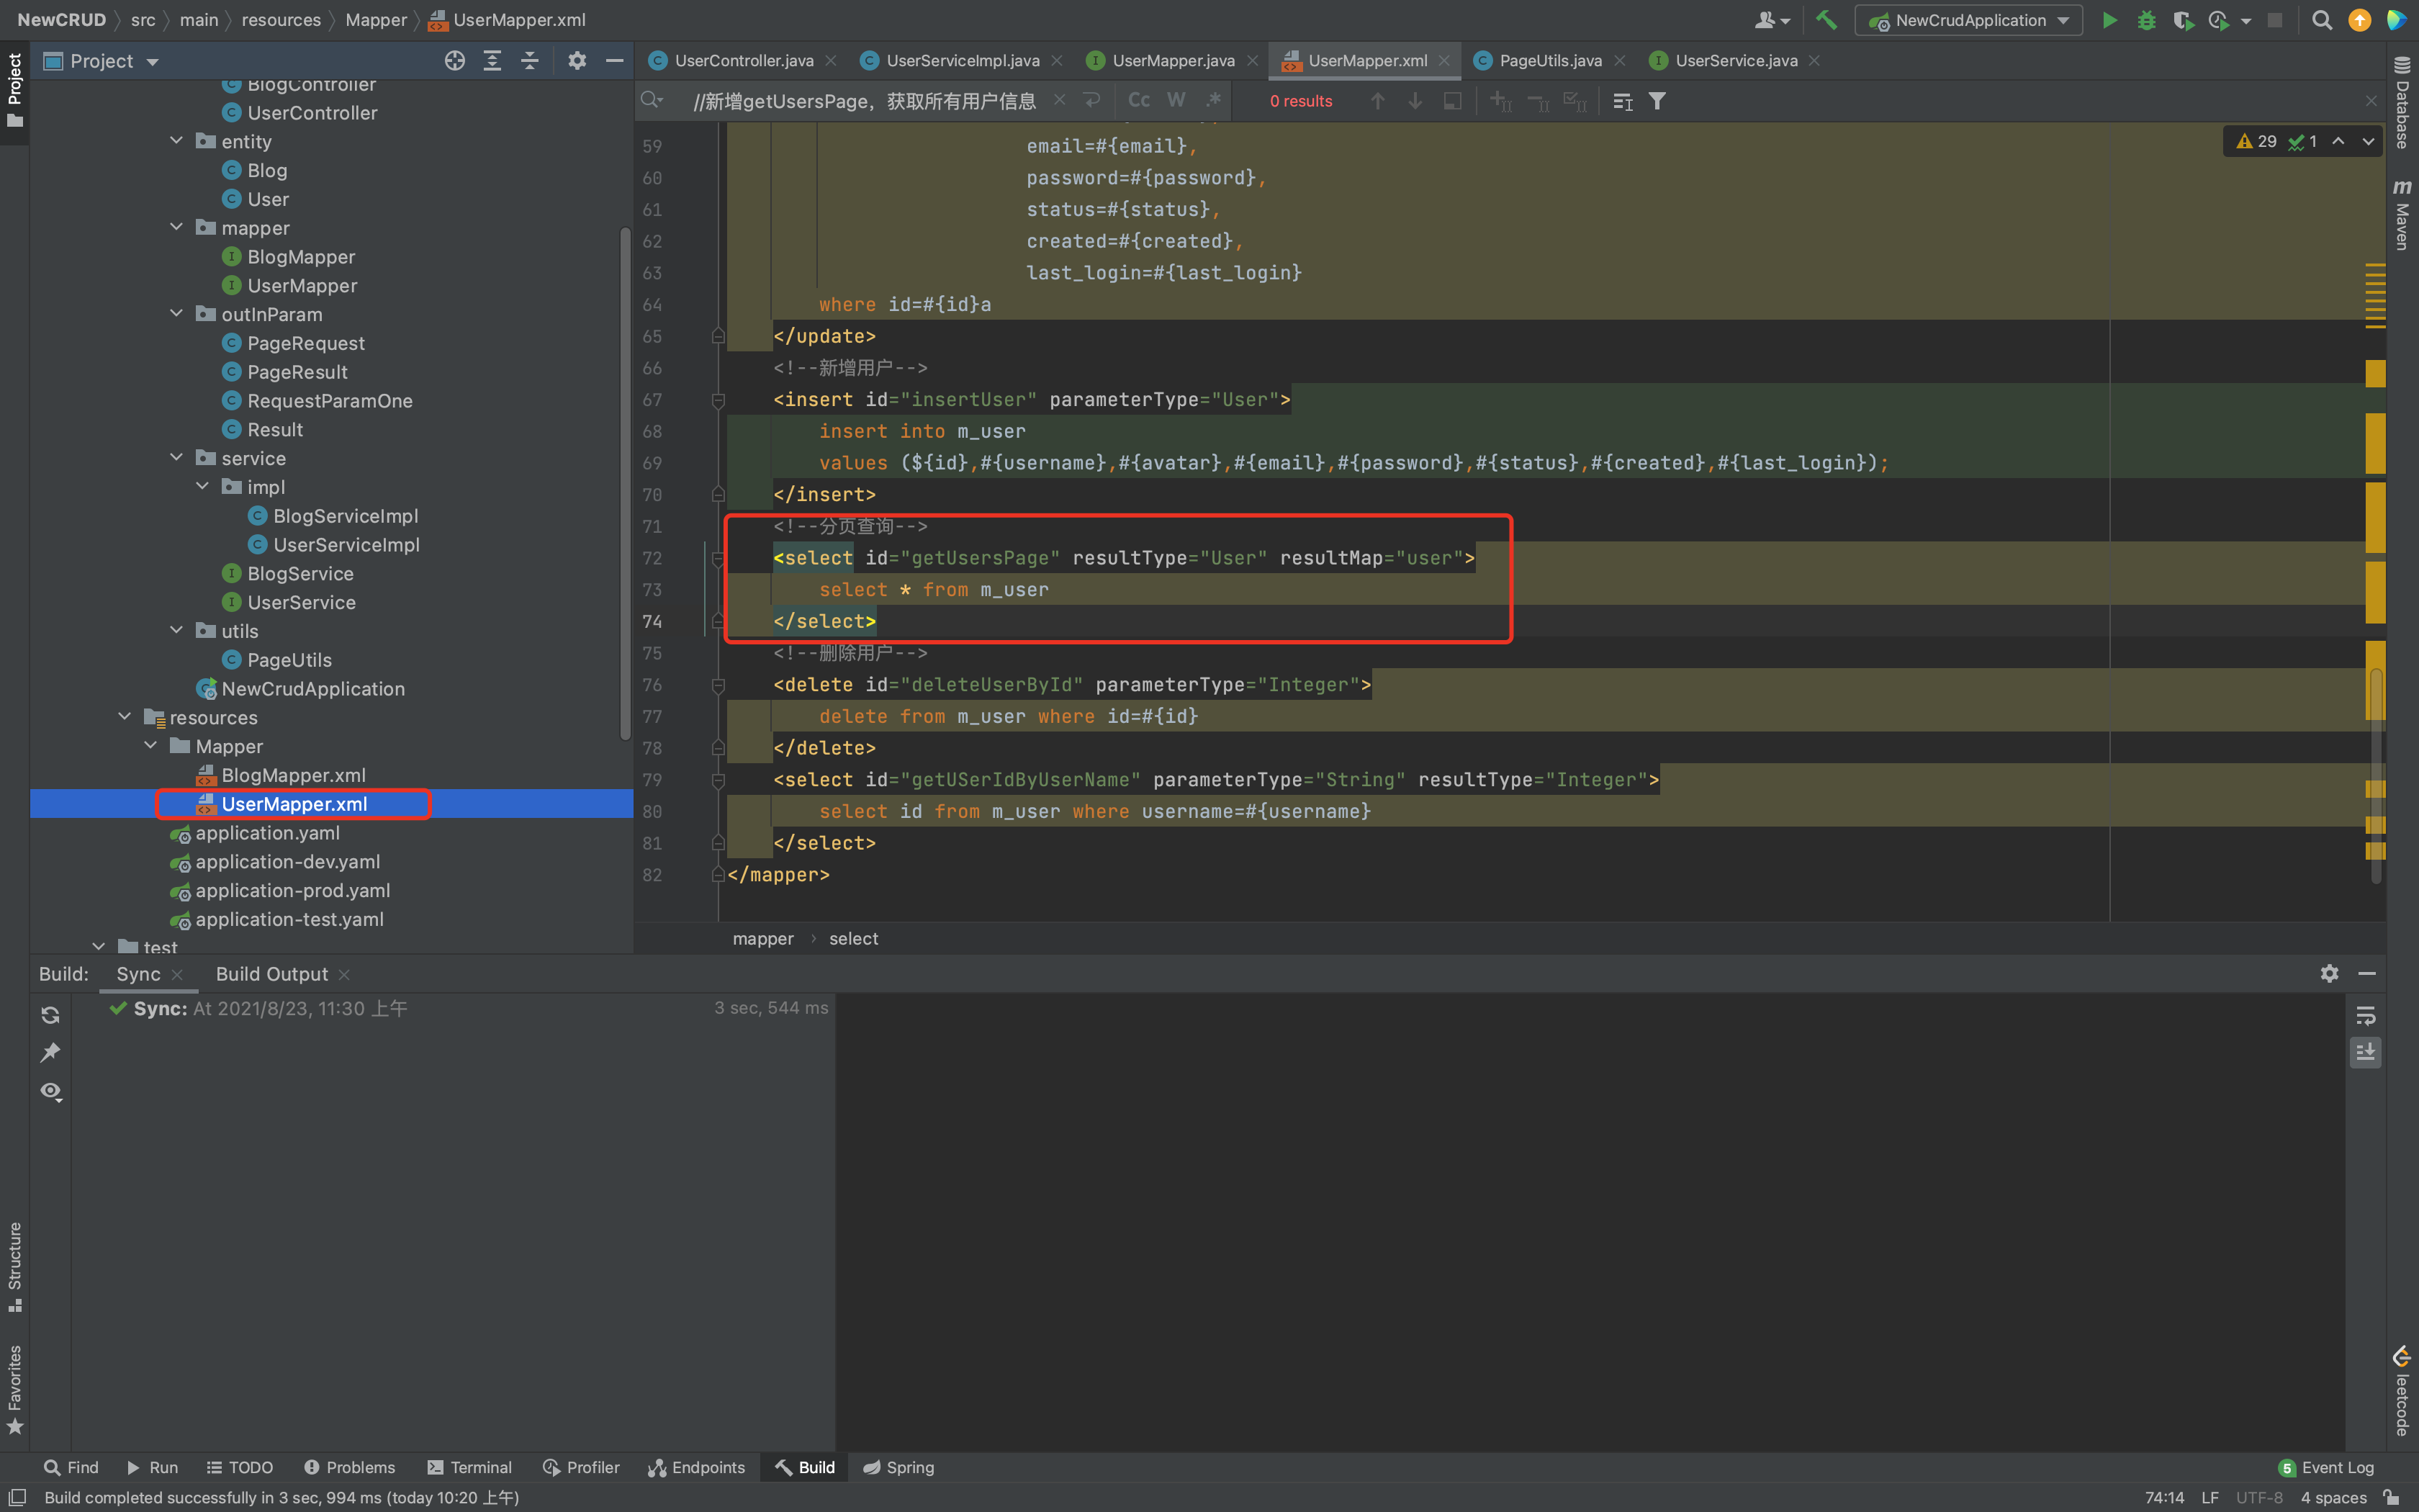Toggle Match Case option in find bar
The image size is (2419, 1512).
tap(1138, 100)
